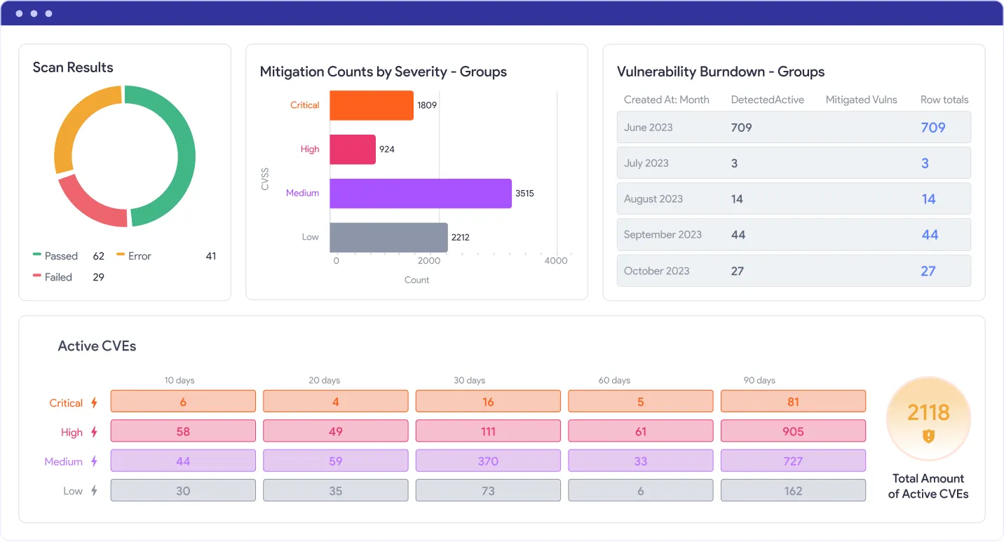Click the Critical 30 days cell 16
This screenshot has height=542, width=1004.
coord(488,402)
